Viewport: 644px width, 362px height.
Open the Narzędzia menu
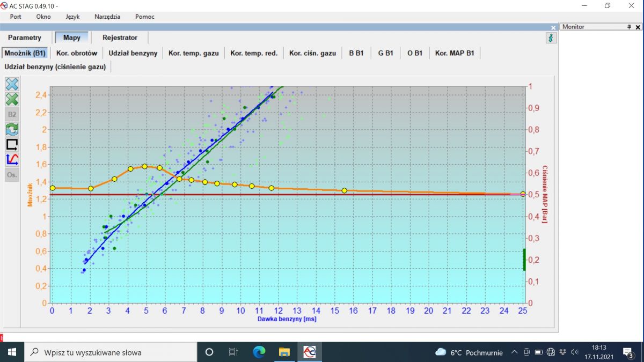point(107,17)
